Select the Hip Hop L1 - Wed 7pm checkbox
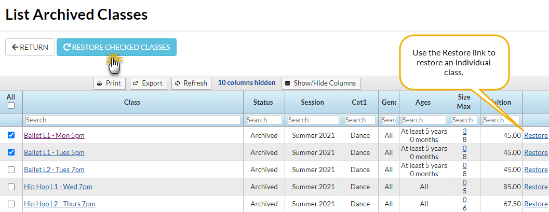This screenshot has height=212, width=549. click(x=11, y=187)
